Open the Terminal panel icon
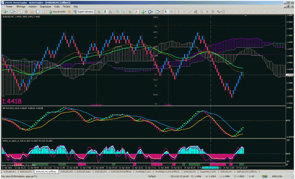This screenshot has height=179, width=295. click(37, 12)
